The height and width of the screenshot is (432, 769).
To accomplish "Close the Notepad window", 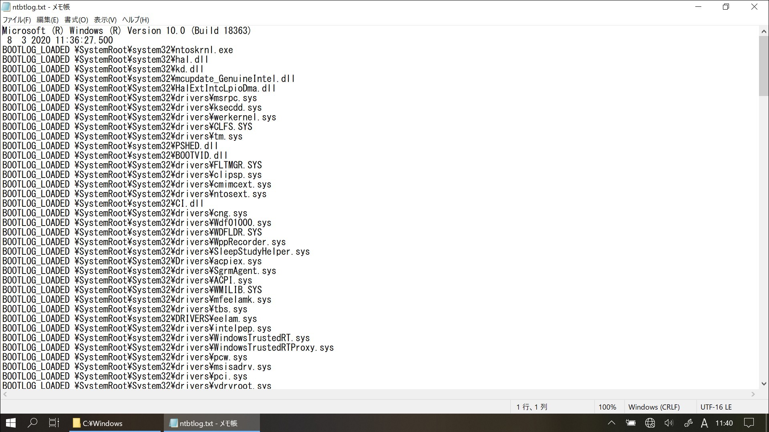I will tap(754, 7).
